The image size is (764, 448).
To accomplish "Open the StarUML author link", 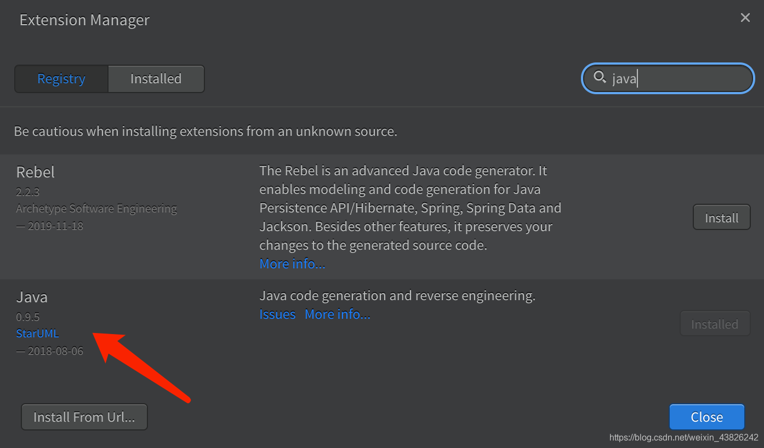I will tap(37, 333).
